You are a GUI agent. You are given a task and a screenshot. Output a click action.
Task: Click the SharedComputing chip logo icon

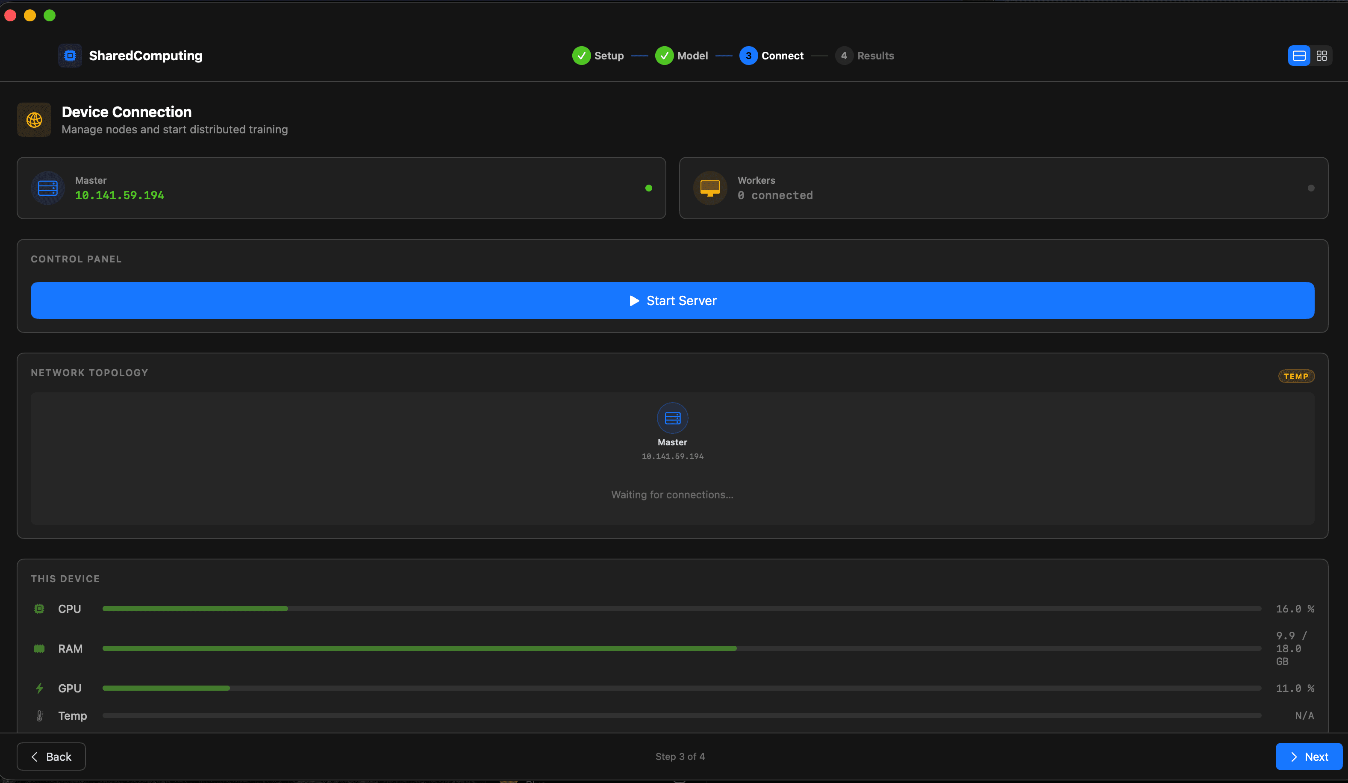tap(70, 56)
